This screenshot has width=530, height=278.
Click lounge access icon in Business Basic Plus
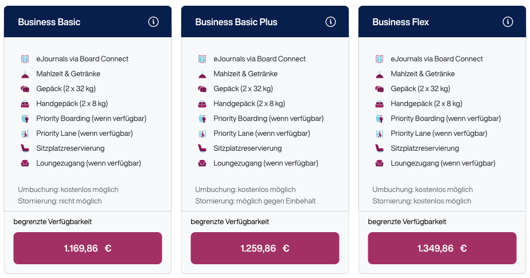(x=202, y=163)
